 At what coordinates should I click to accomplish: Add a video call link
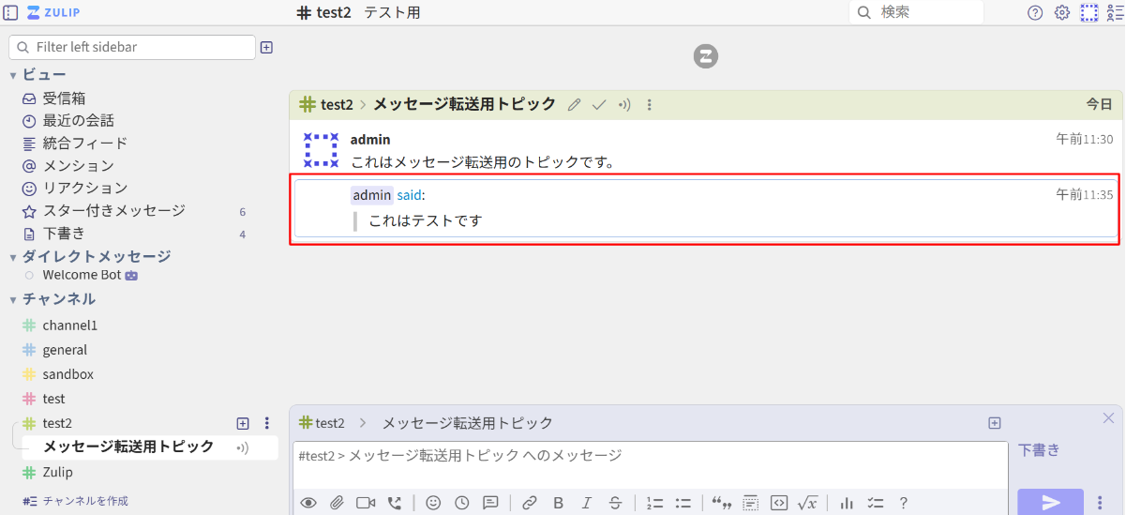(x=366, y=503)
